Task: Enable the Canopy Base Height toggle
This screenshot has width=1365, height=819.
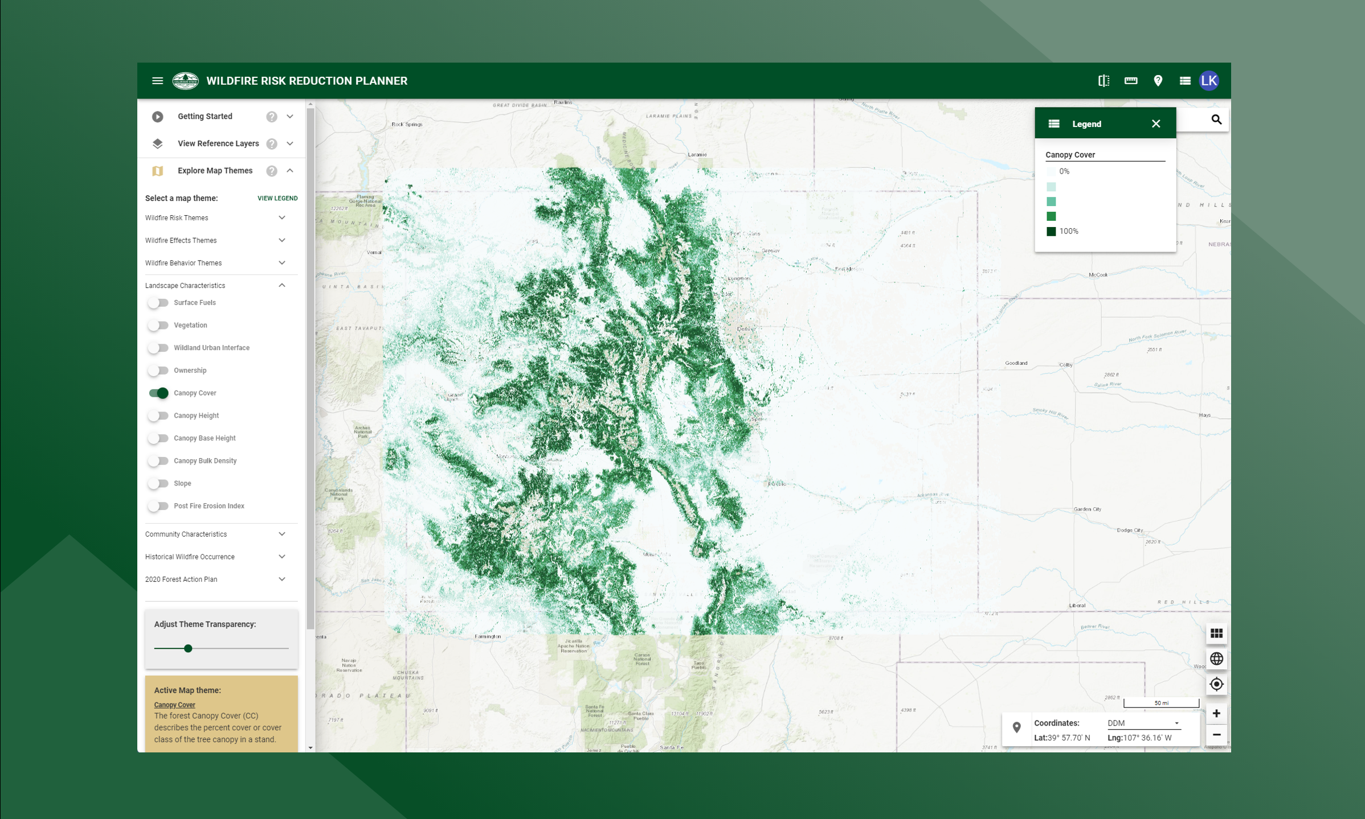Action: [x=158, y=438]
